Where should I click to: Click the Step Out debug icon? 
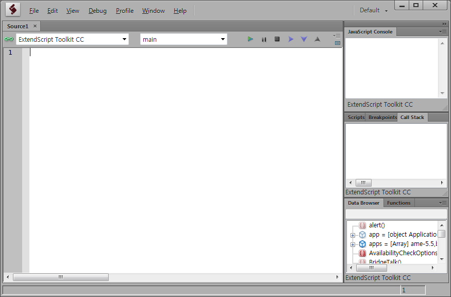pyautogui.click(x=318, y=39)
